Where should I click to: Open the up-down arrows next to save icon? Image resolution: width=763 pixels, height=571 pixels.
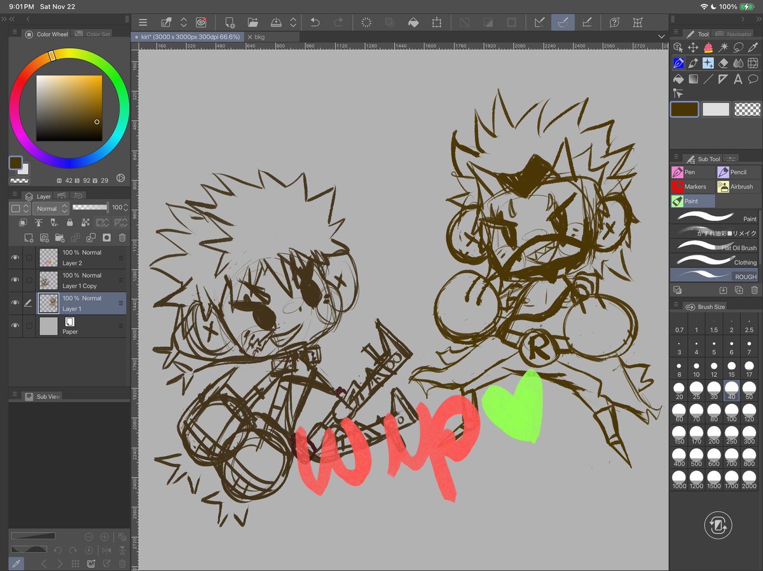tap(293, 22)
